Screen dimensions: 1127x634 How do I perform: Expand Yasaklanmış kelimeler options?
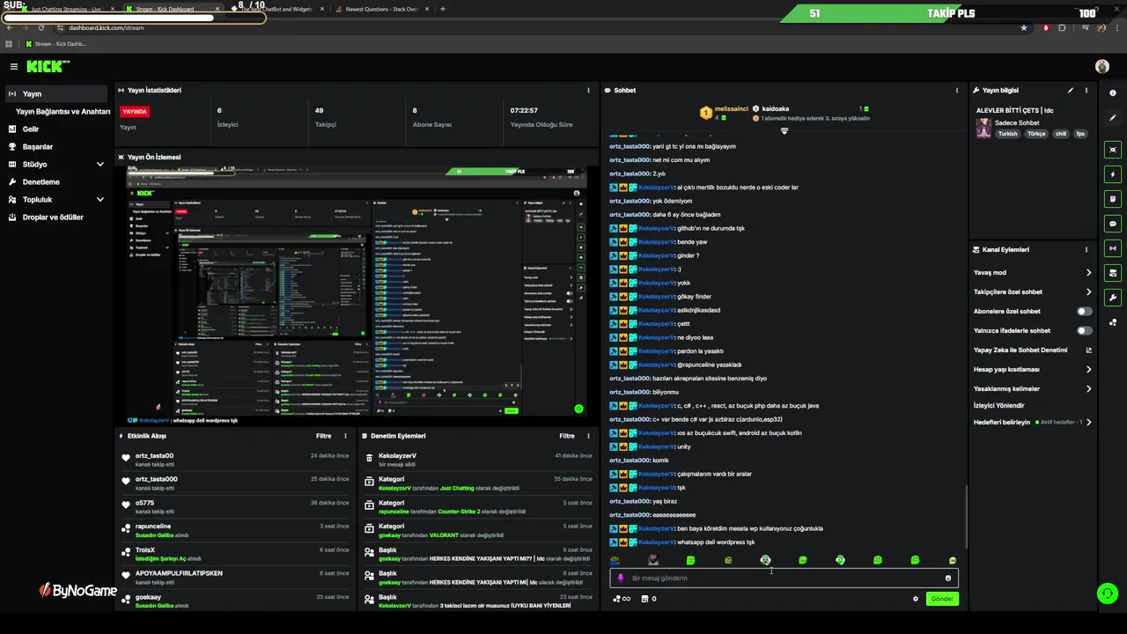pyautogui.click(x=1089, y=388)
